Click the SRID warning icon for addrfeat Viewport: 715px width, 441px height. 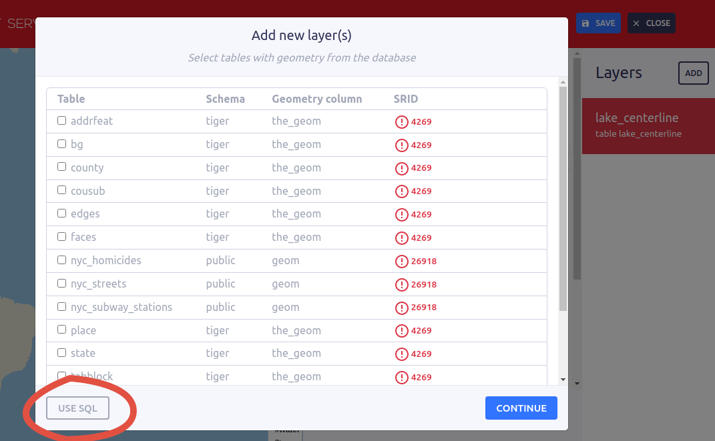tap(401, 121)
